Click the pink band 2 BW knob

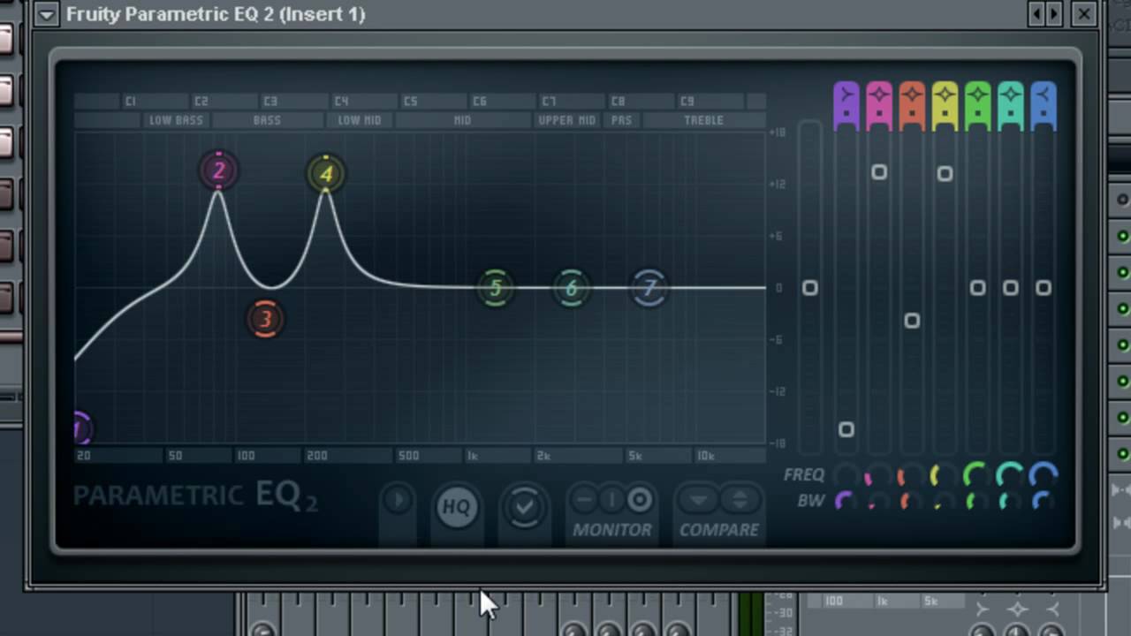(x=879, y=502)
